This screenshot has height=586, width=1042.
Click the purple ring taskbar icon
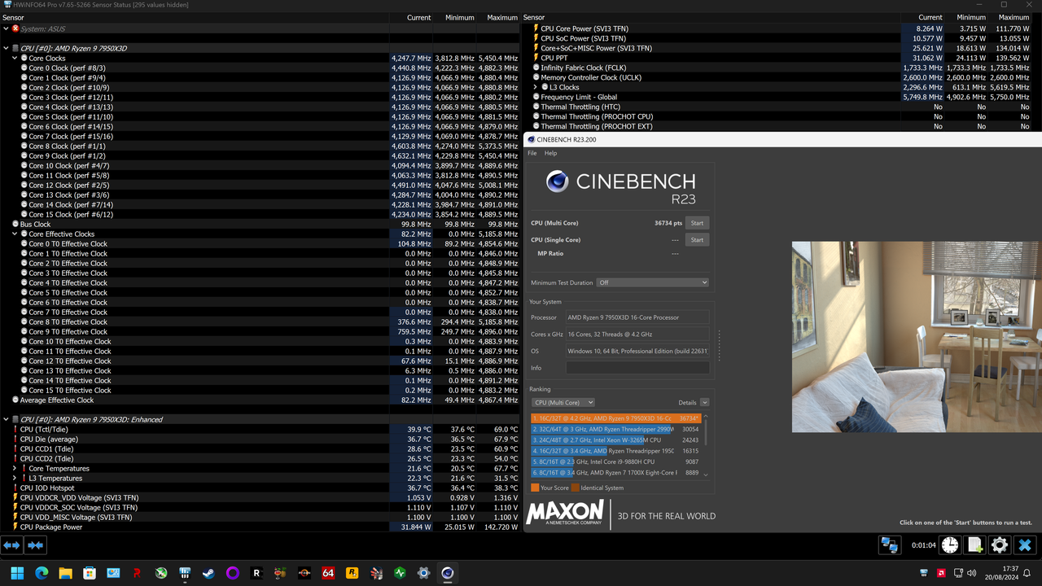point(233,573)
